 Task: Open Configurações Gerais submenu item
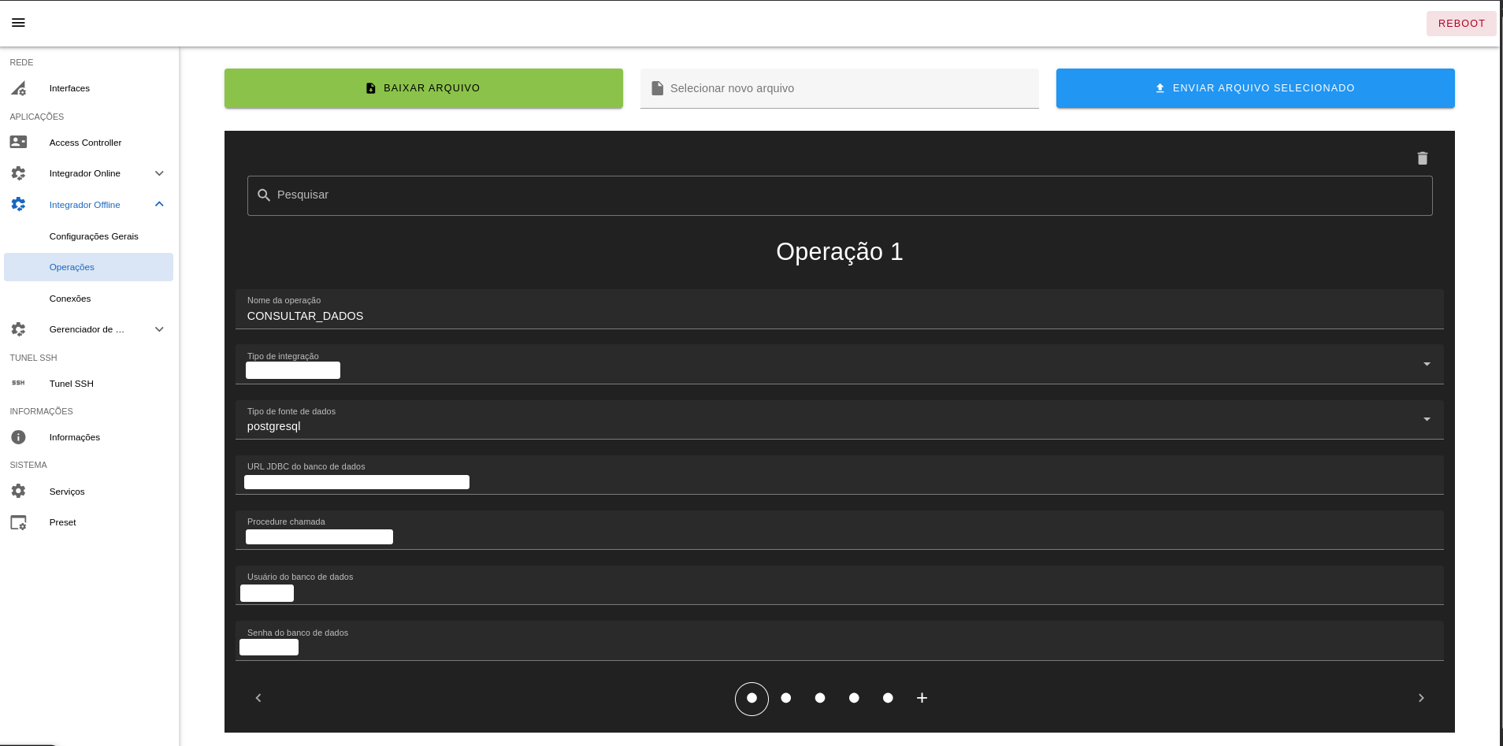pos(94,236)
